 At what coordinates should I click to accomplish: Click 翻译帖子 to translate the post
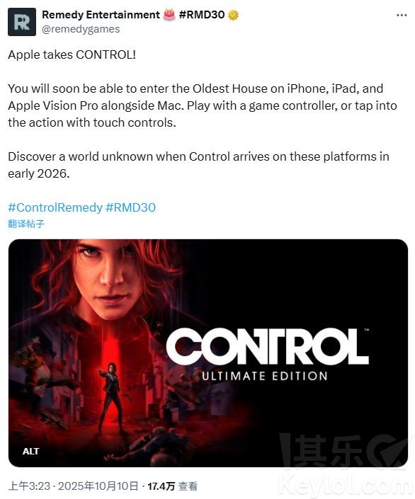coord(25,224)
